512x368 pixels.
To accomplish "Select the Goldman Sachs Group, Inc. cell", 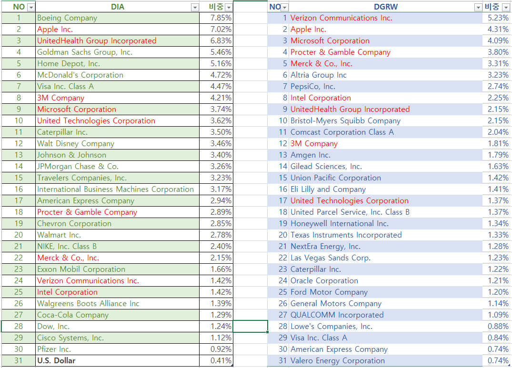I will pos(117,52).
